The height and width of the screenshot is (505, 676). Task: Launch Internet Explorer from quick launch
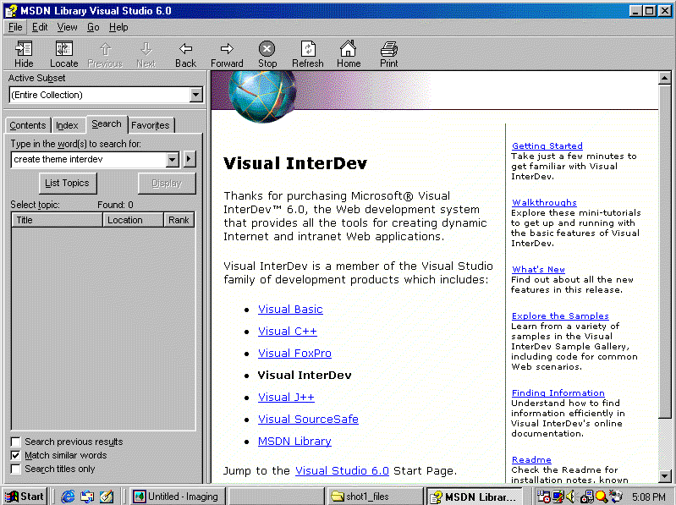point(67,497)
